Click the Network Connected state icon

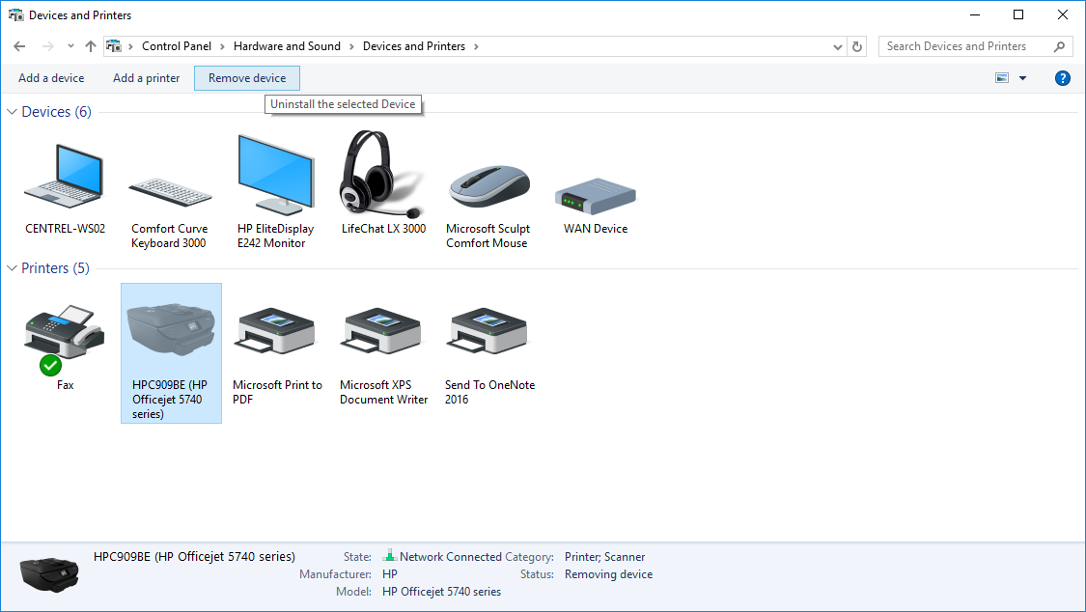[x=389, y=556]
